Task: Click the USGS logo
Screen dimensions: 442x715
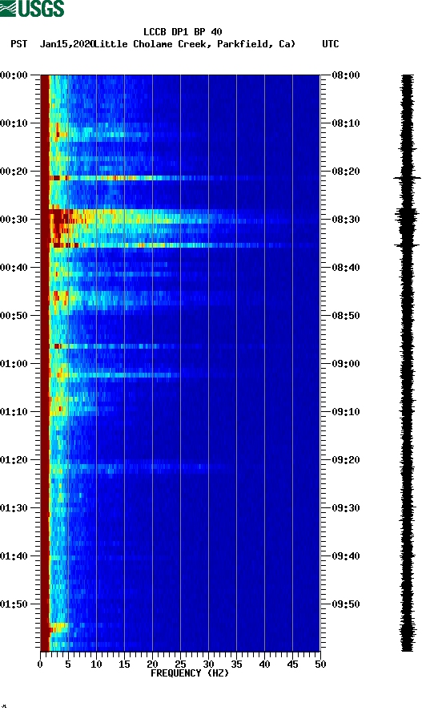Action: click(32, 8)
